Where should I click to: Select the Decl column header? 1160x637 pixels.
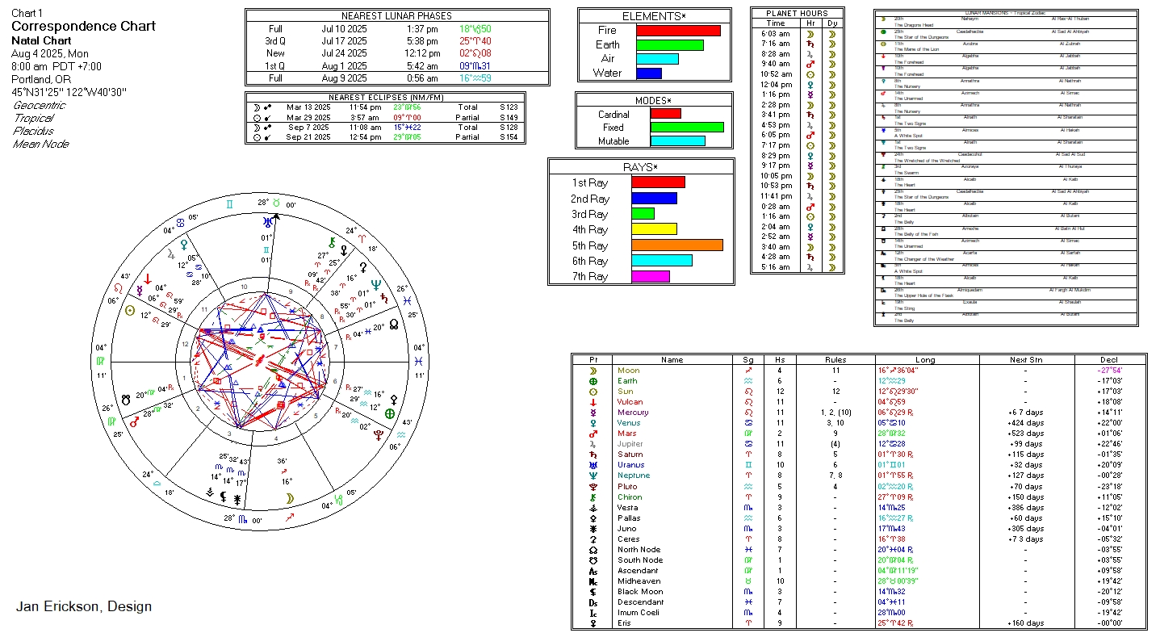1109,360
